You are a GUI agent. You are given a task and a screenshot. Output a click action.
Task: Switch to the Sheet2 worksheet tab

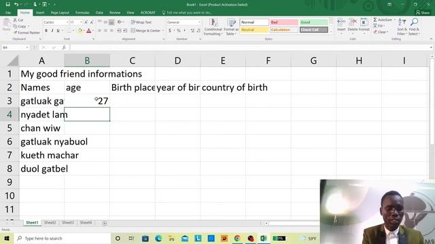tap(50, 223)
